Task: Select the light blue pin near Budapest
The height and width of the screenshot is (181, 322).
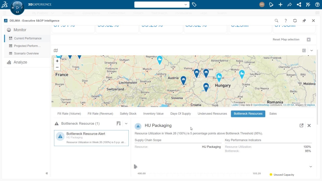Action: pyautogui.click(x=219, y=77)
